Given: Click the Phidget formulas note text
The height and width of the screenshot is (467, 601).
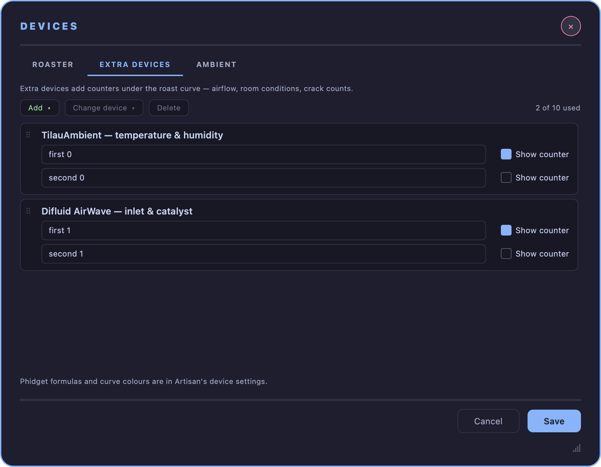Looking at the screenshot, I should click(144, 381).
